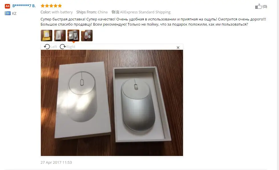View the second review thumbnail

tap(60, 36)
